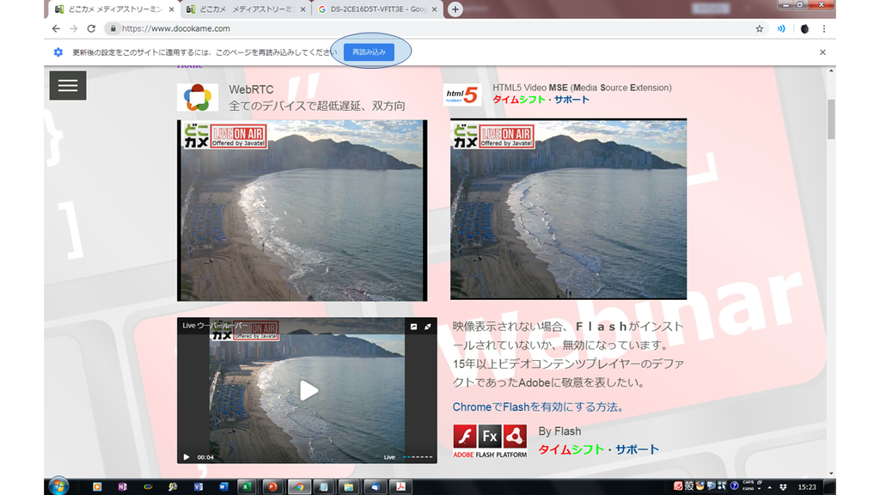Screen dimensions: 880x495
Task: Open a new browser tab
Action: pos(455,9)
